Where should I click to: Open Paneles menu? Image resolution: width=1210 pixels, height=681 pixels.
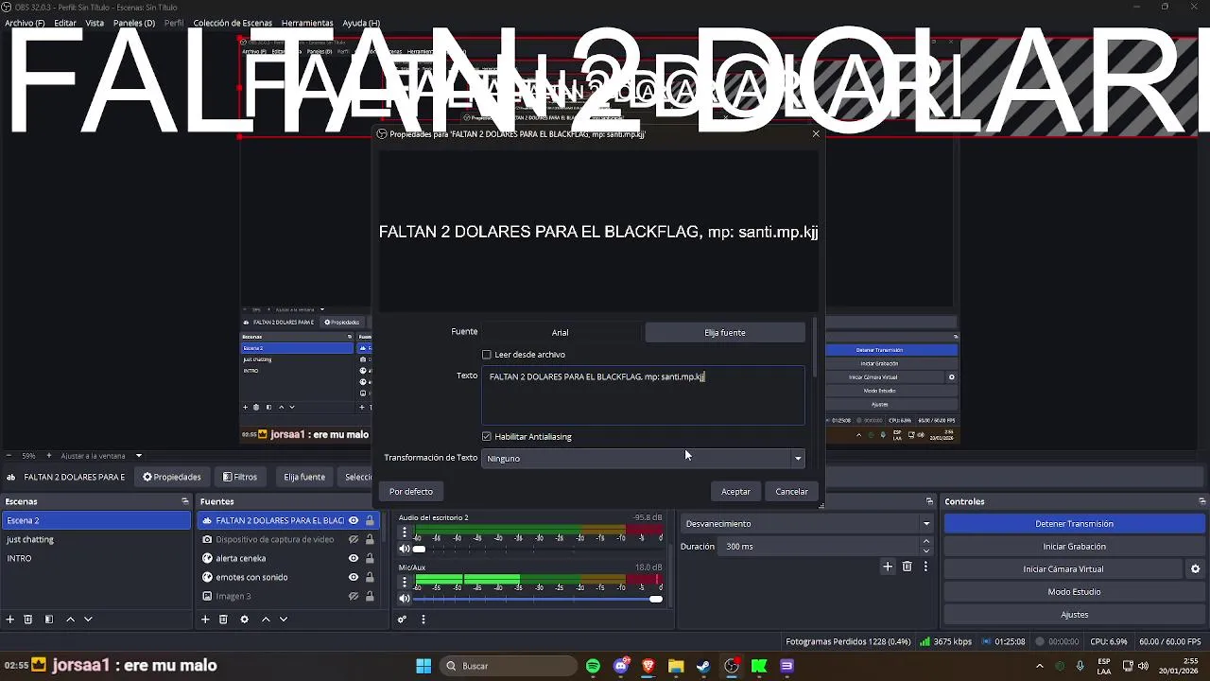click(134, 23)
